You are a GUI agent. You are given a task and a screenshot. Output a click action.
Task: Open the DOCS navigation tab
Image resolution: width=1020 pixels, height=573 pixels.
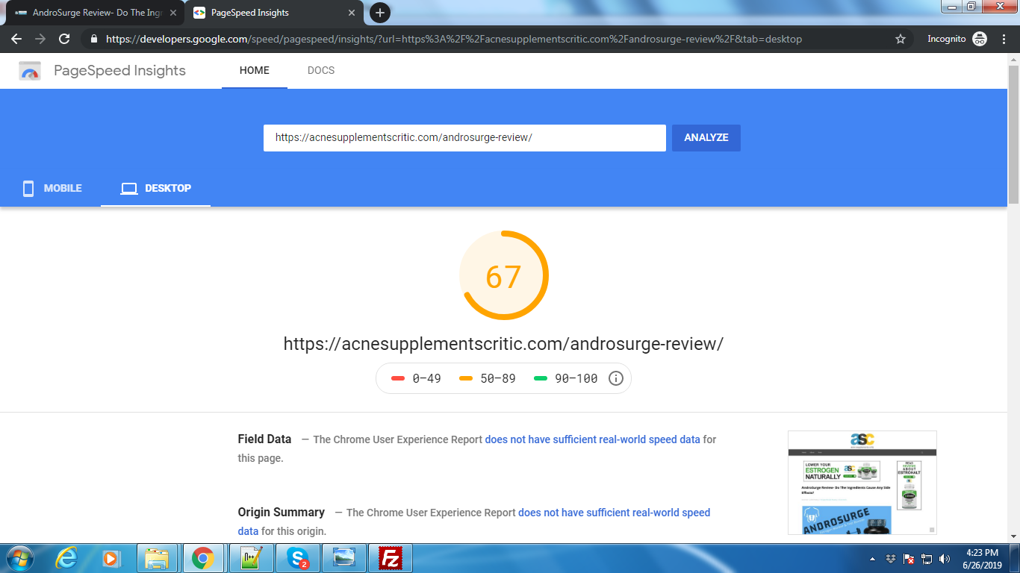[321, 70]
